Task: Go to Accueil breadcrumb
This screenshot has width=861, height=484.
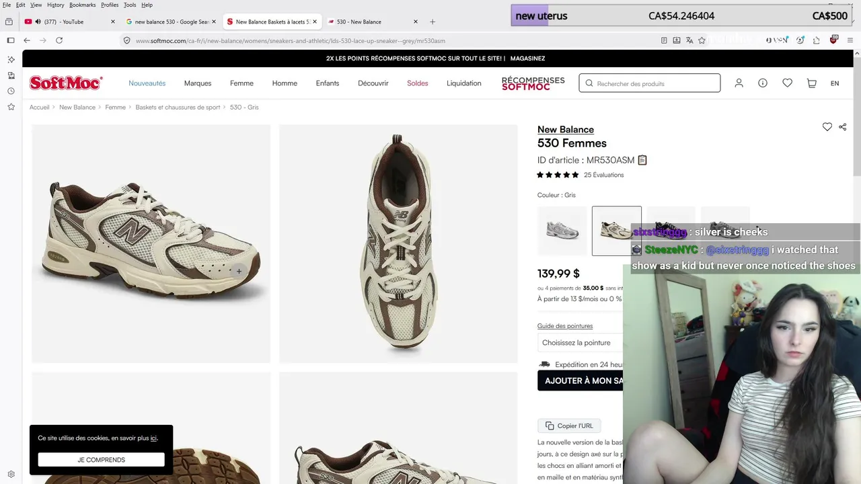Action: [40, 108]
